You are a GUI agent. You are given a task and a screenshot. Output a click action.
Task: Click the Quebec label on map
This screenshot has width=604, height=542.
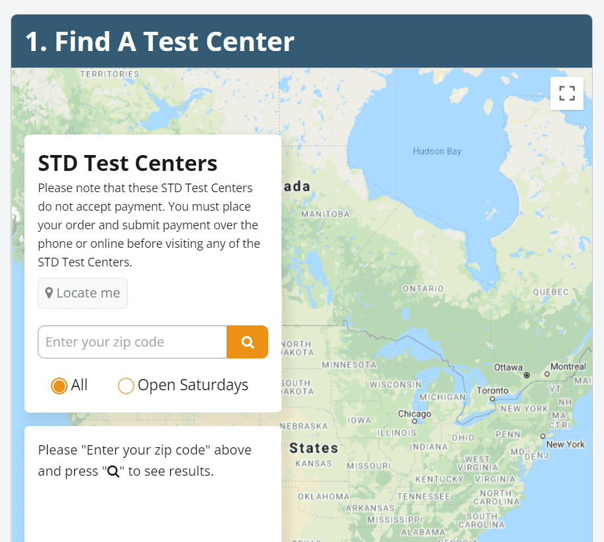click(x=550, y=292)
